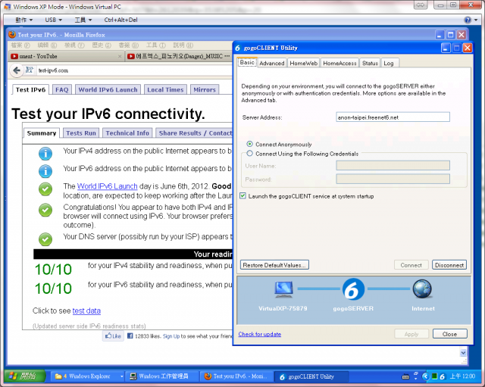Click the info icon next to the IPv4 address line

tap(45, 154)
